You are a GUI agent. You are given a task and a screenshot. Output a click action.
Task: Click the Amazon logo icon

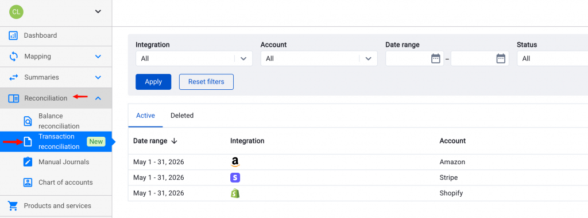point(235,162)
